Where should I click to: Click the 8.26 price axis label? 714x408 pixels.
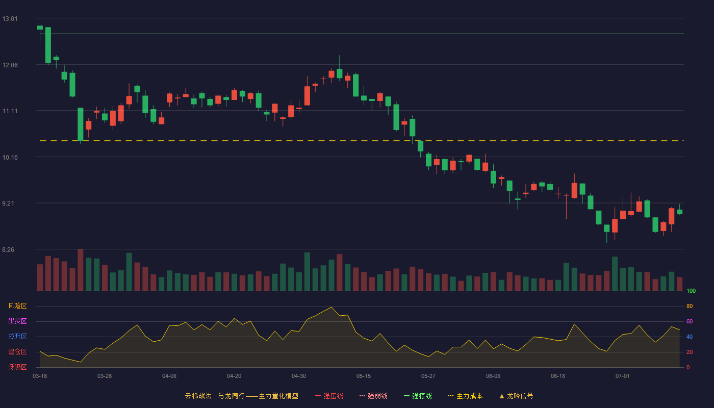coord(10,249)
